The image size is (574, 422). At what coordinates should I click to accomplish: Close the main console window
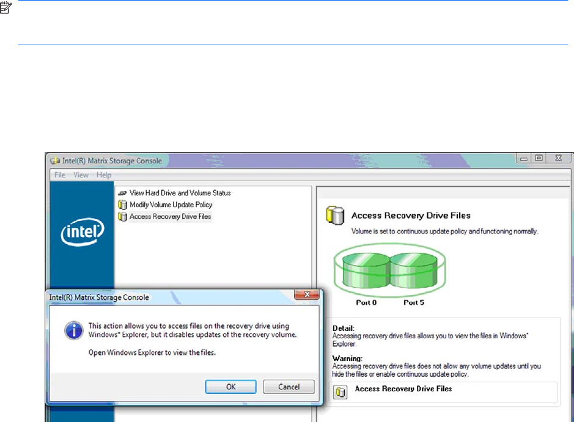(x=558, y=158)
